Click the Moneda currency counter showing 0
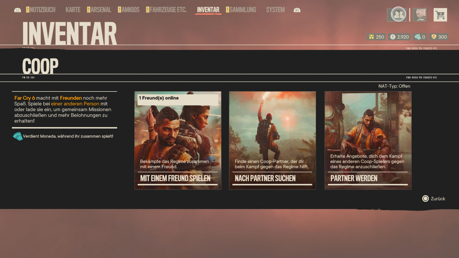 click(x=420, y=37)
